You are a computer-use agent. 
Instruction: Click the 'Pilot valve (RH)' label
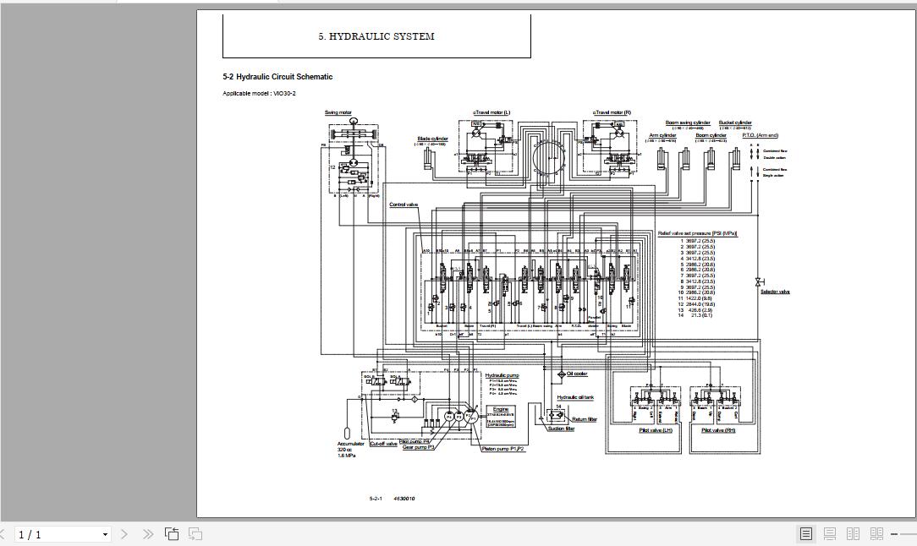coord(718,430)
